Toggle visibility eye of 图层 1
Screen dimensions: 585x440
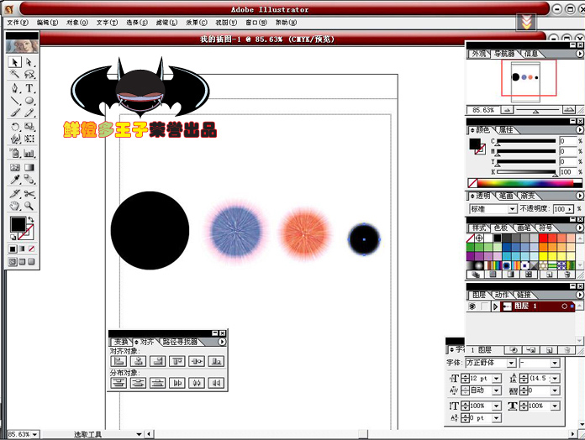472,306
